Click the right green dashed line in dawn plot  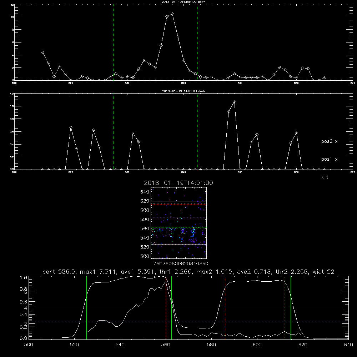click(x=197, y=42)
